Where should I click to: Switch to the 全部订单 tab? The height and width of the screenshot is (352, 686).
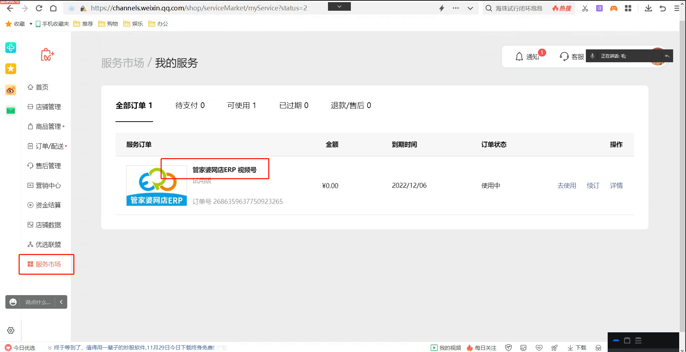[x=134, y=105]
